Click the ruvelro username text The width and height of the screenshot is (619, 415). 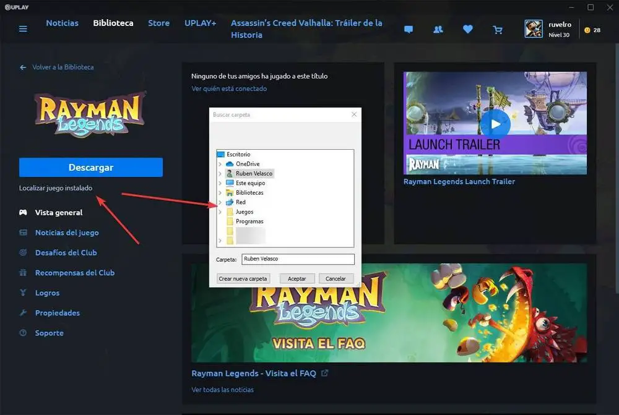560,25
